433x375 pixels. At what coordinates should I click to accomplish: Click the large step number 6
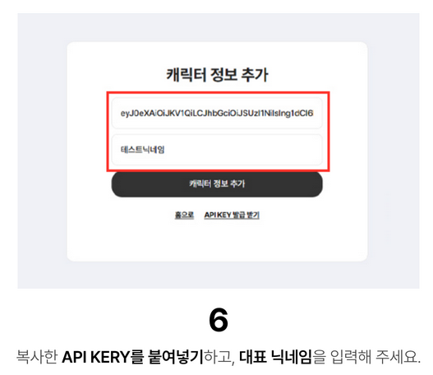pos(219,320)
